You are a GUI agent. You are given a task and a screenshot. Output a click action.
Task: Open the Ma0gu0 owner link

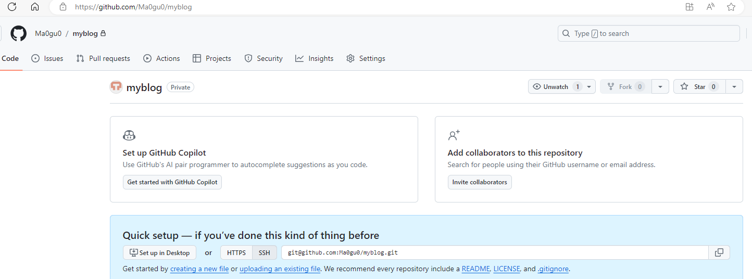(x=48, y=33)
